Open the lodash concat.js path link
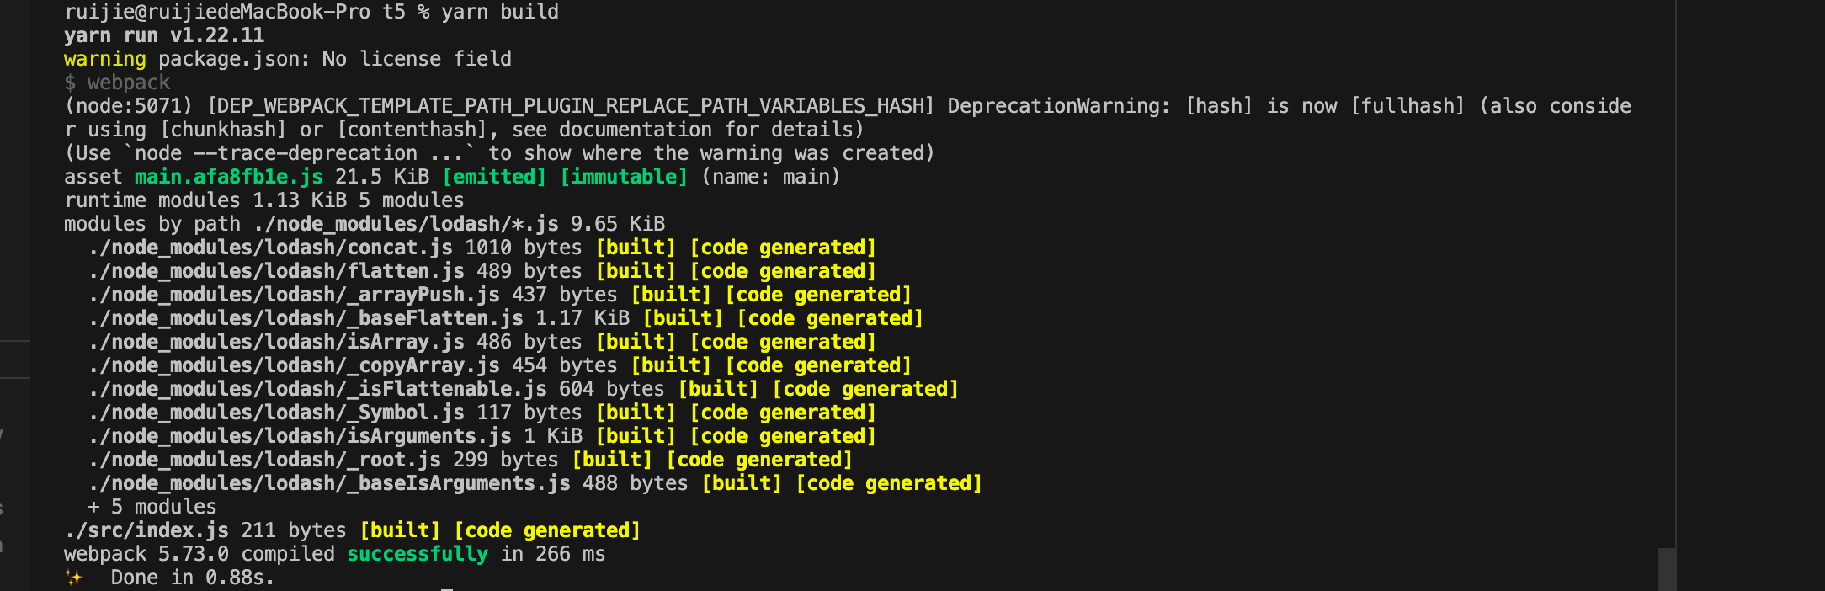Viewport: 1825px width, 591px height. coord(270,248)
